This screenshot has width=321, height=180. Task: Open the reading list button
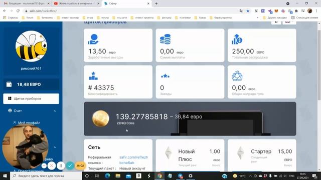304,18
